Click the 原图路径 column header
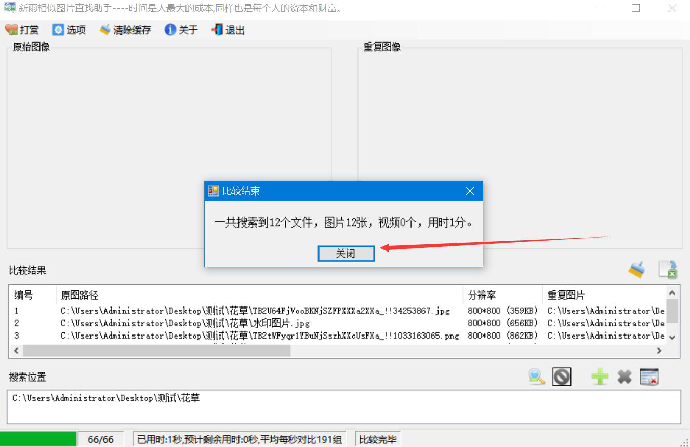This screenshot has width=690, height=447. tap(260, 295)
